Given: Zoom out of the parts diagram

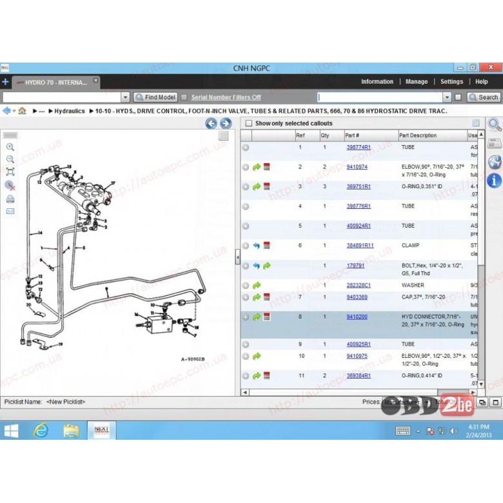Looking at the screenshot, I should (10, 159).
